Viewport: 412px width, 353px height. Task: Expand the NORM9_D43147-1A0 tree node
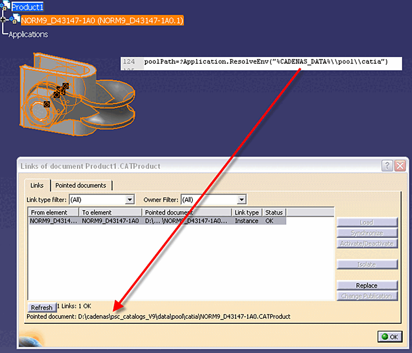(3, 19)
